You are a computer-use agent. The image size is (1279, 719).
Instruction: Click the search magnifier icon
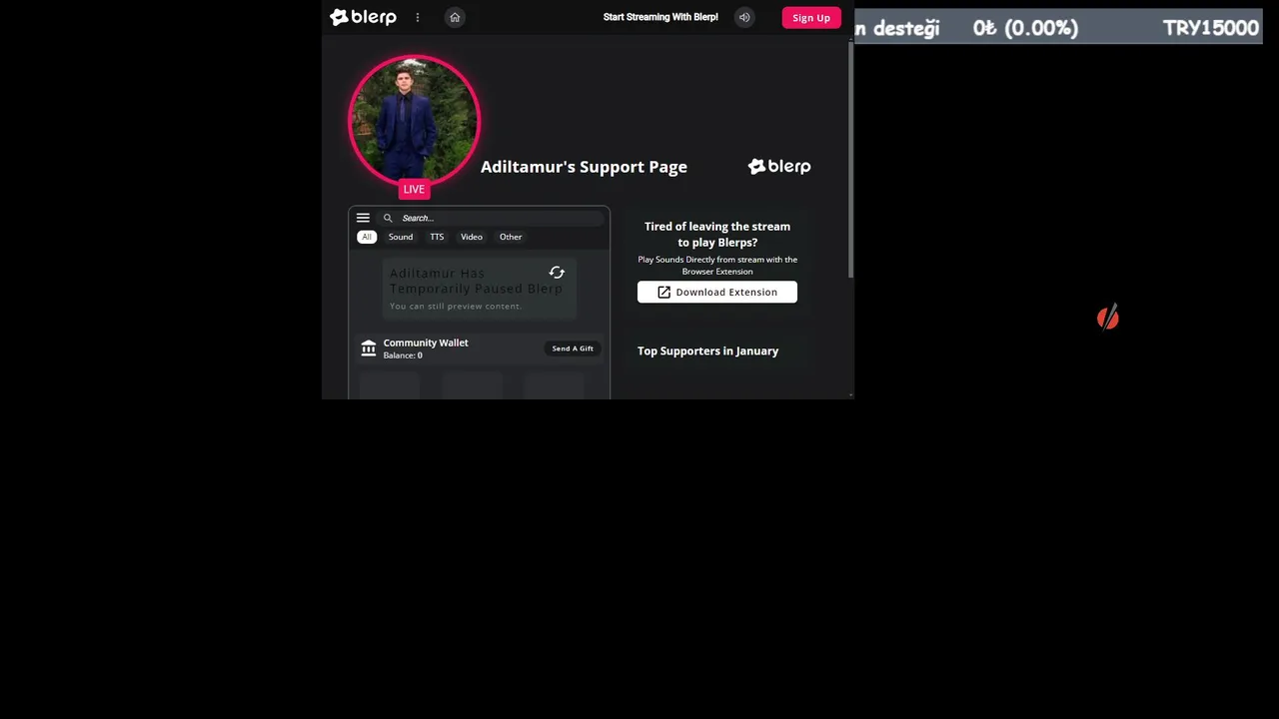pyautogui.click(x=388, y=218)
